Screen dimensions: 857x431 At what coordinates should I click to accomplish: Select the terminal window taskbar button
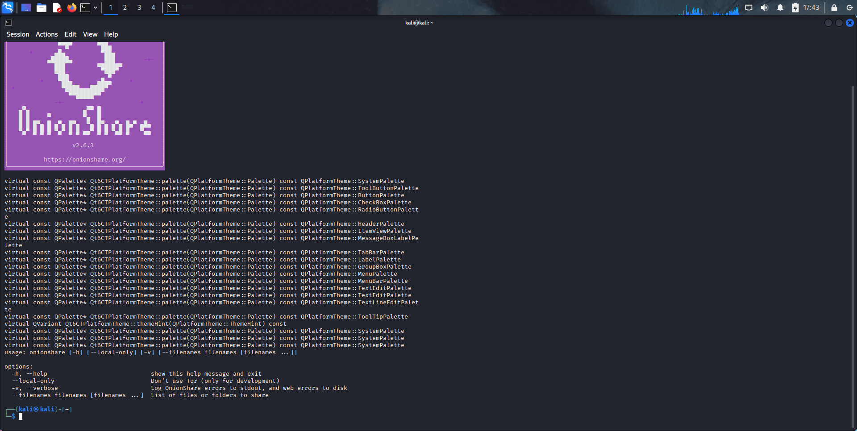point(172,8)
